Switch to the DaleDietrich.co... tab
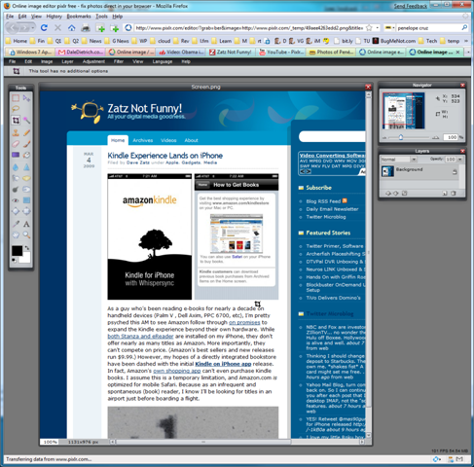474x467 pixels. click(81, 52)
